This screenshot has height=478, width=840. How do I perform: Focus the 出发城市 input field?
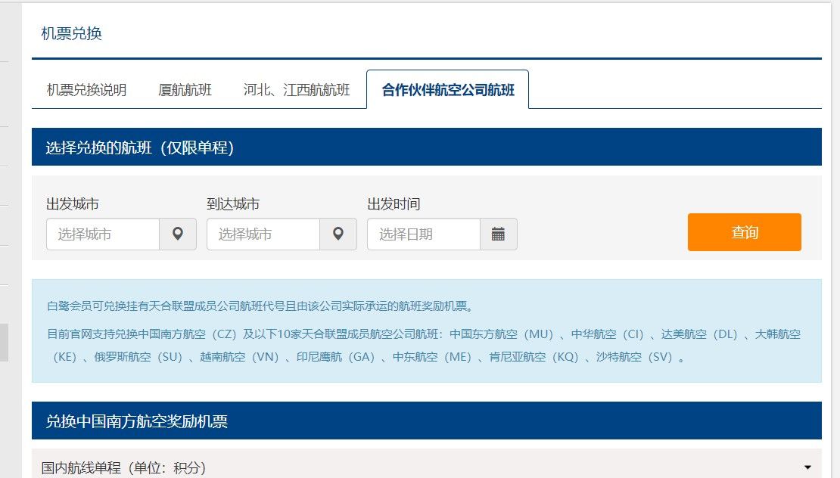pyautogui.click(x=103, y=234)
